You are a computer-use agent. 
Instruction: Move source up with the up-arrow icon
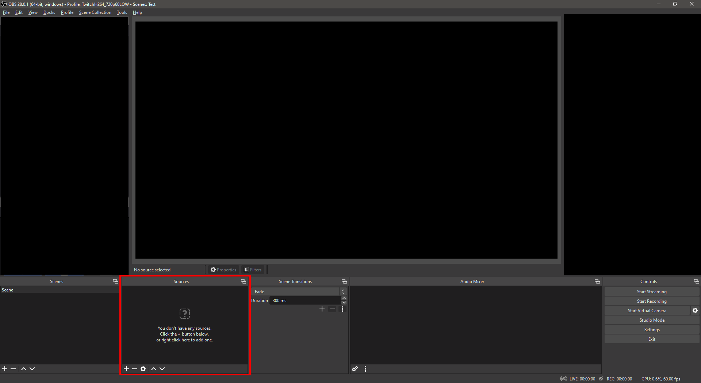pyautogui.click(x=154, y=369)
